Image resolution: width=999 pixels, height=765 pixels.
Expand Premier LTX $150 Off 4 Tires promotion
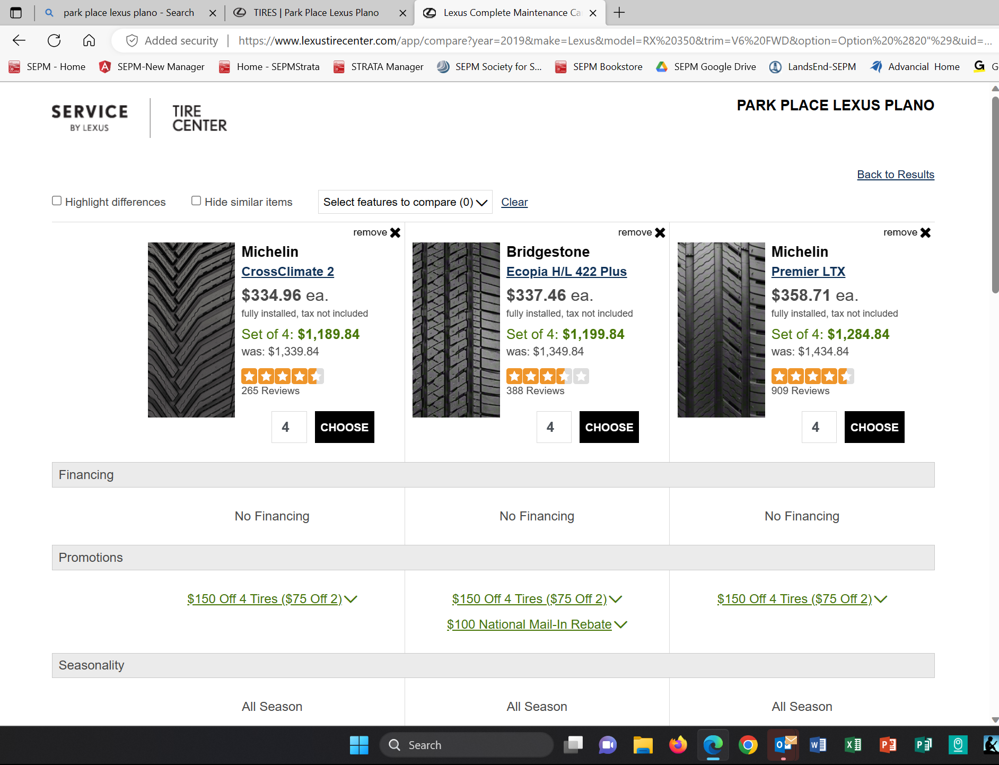pos(802,599)
